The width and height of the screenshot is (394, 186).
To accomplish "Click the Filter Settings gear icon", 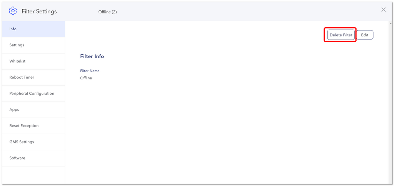I will pos(13,11).
